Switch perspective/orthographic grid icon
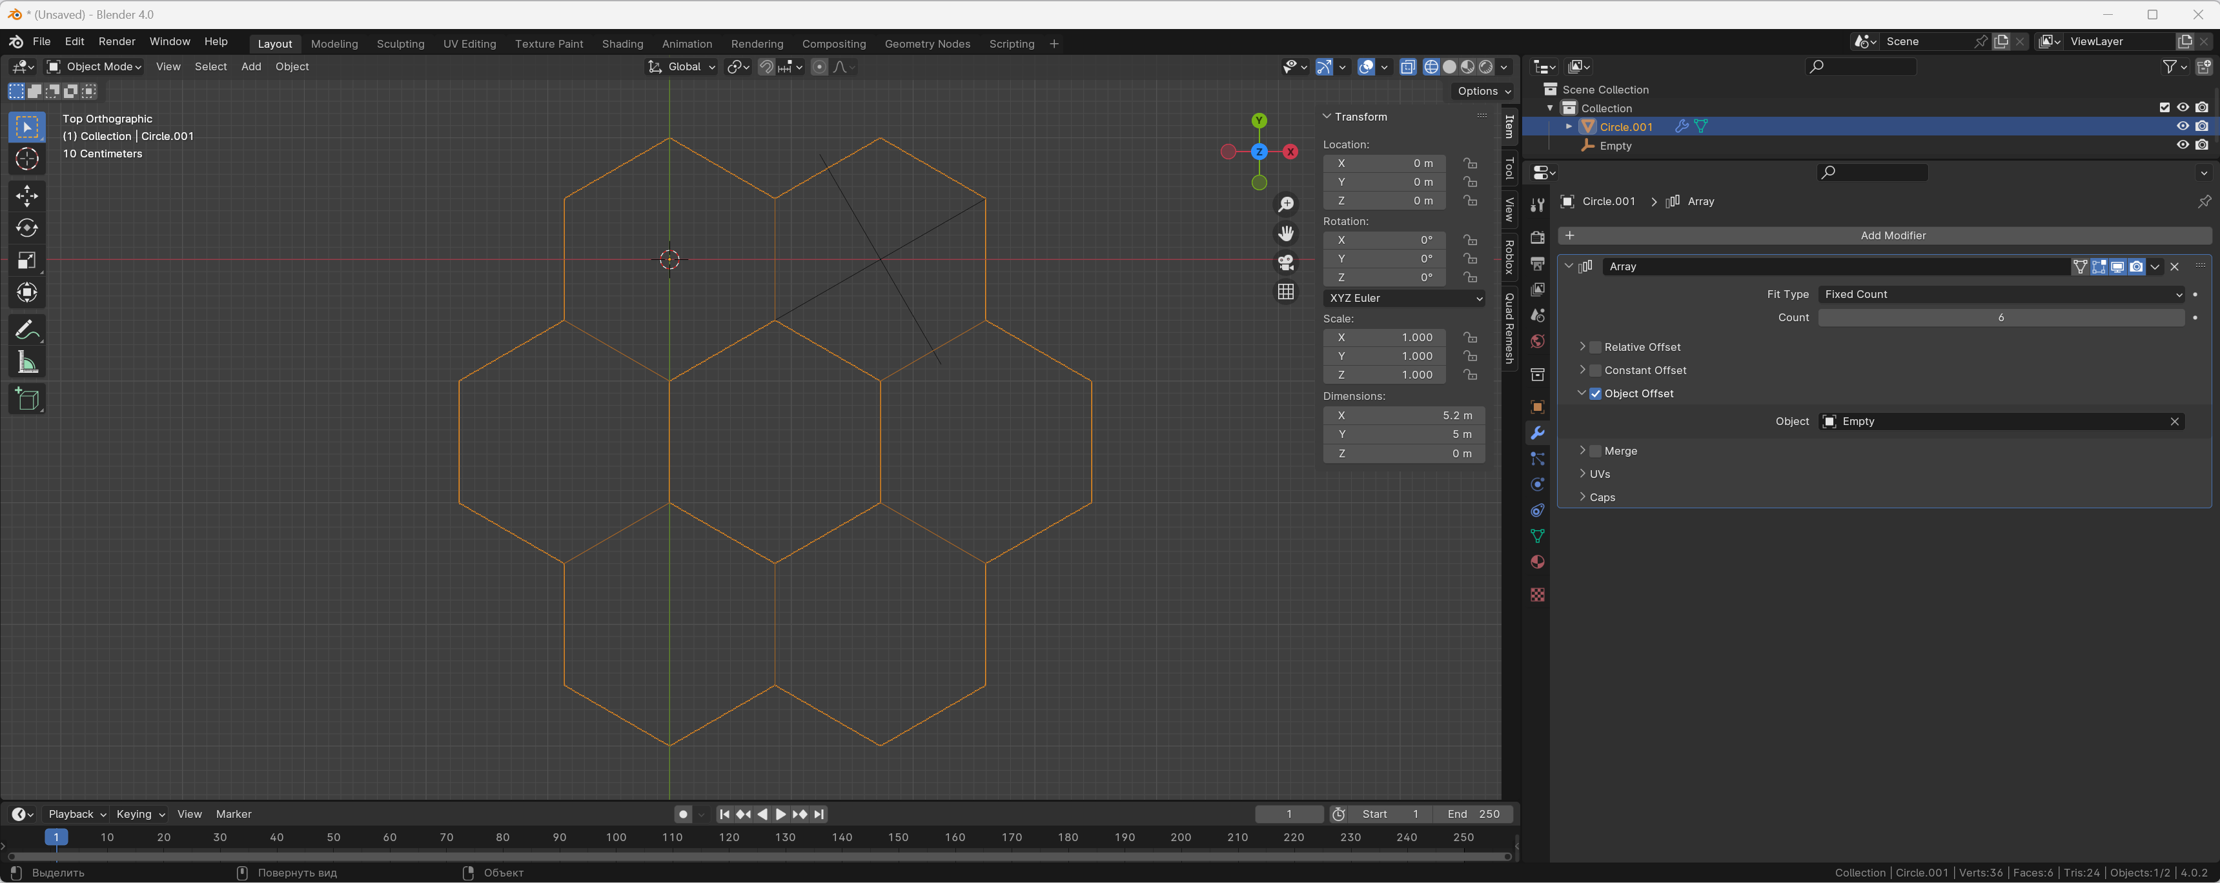 [1286, 292]
